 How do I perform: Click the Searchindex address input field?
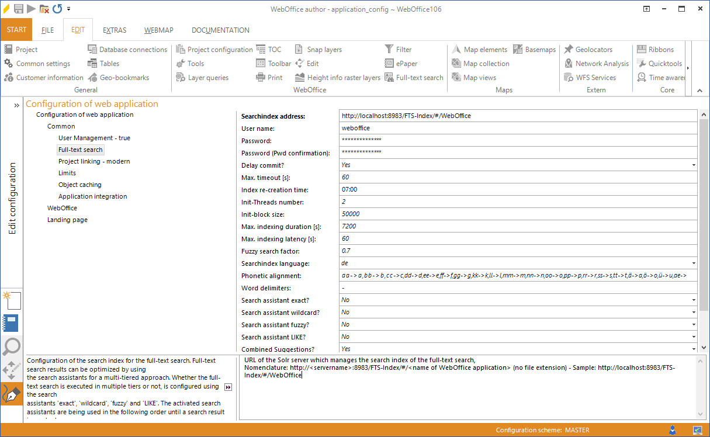(x=518, y=116)
